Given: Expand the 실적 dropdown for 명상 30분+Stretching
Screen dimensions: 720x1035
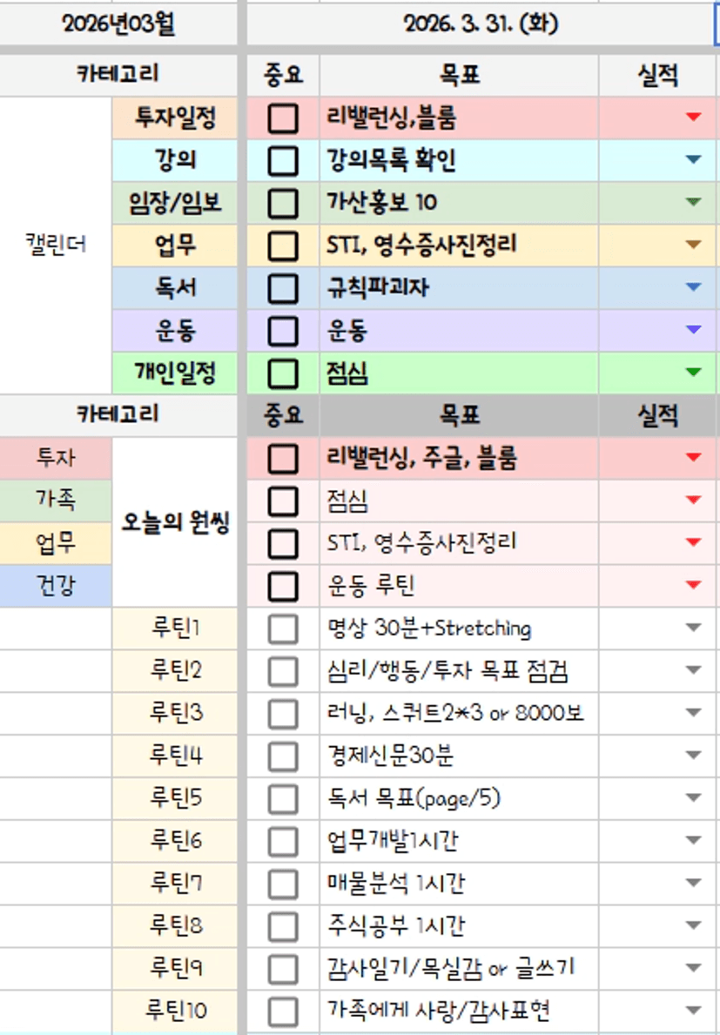Looking at the screenshot, I should [x=693, y=627].
